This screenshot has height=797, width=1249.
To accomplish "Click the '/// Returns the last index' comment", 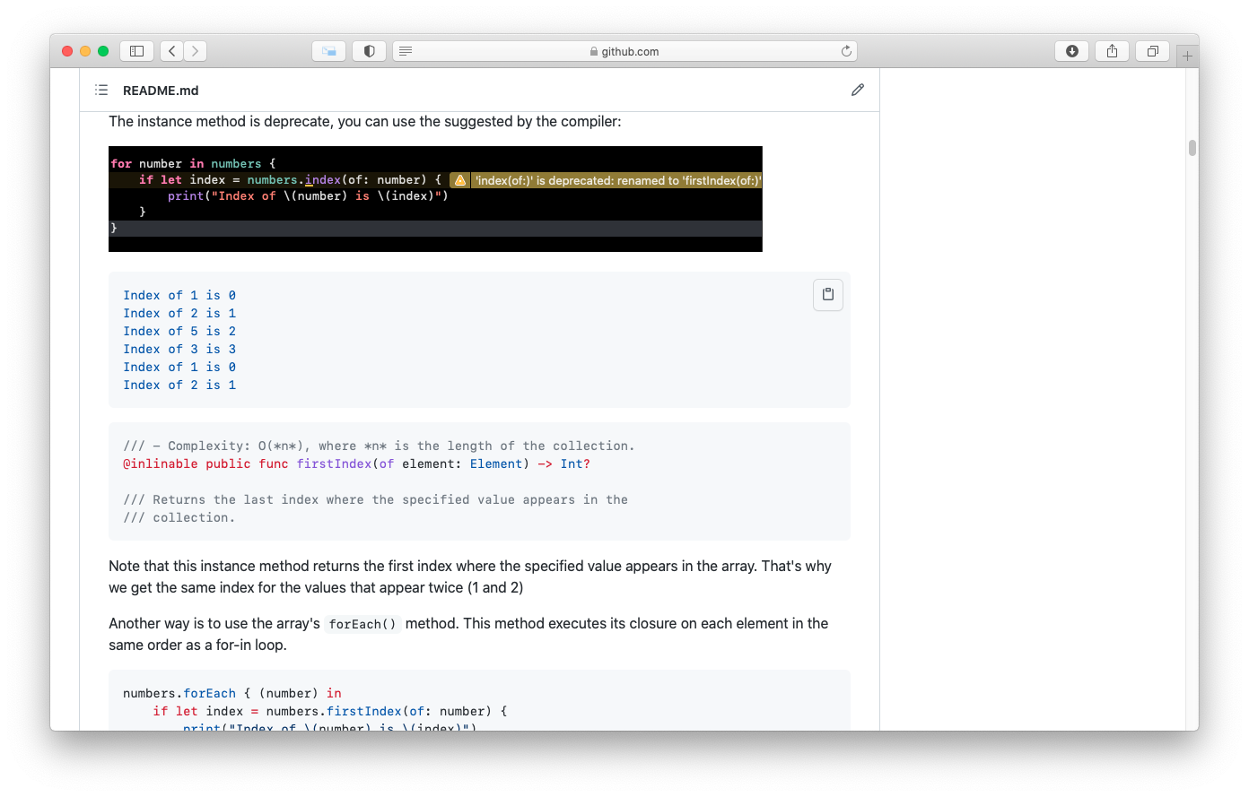I will click(x=375, y=508).
